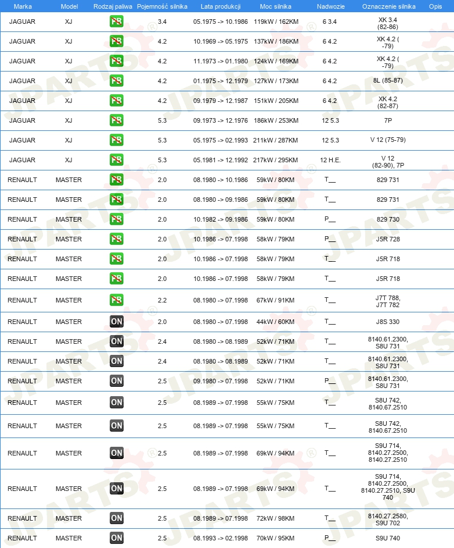The height and width of the screenshot is (548, 454).
Task: Click petrol icon in the 127kW / 173KM row
Action: (117, 81)
